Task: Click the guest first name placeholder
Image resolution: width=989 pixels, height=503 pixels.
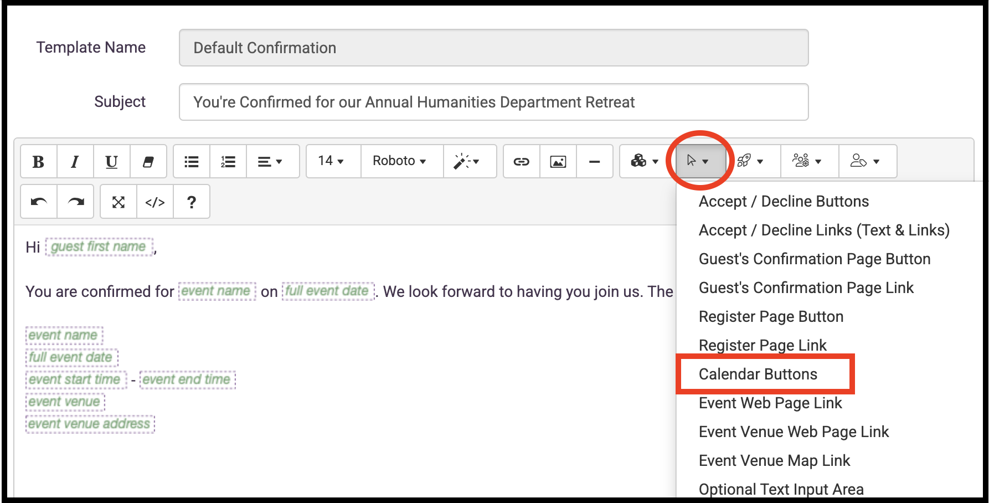Action: pyautogui.click(x=99, y=247)
